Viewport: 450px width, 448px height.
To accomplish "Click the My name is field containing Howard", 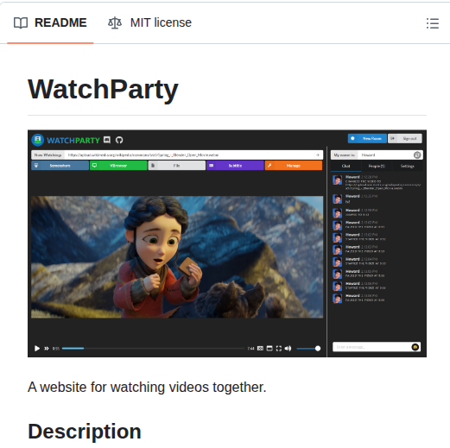I will (x=377, y=155).
